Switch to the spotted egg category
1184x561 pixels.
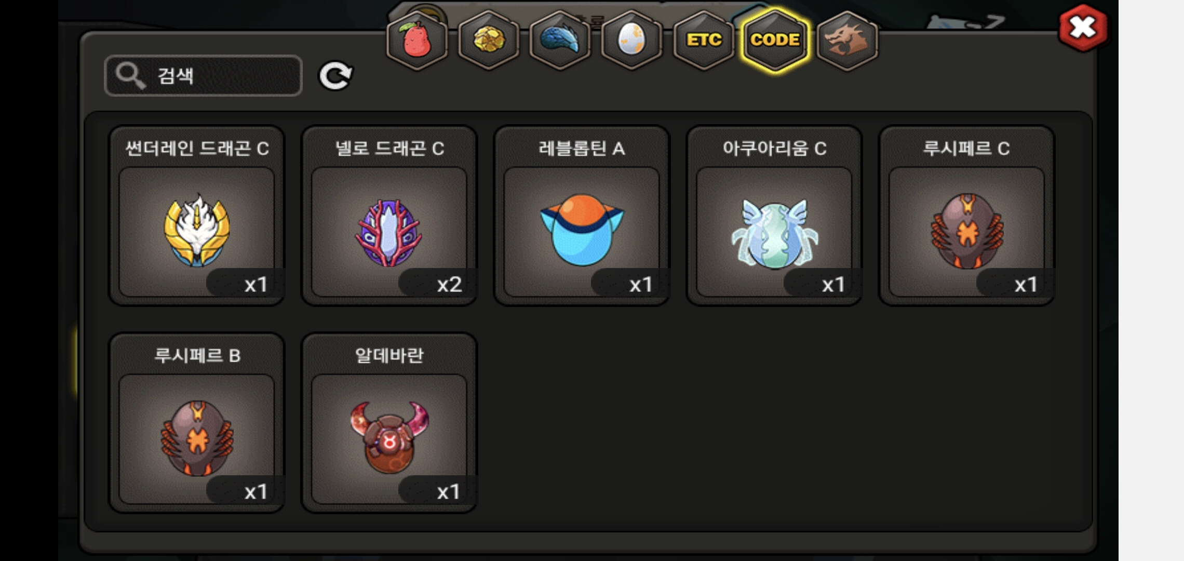click(x=632, y=40)
